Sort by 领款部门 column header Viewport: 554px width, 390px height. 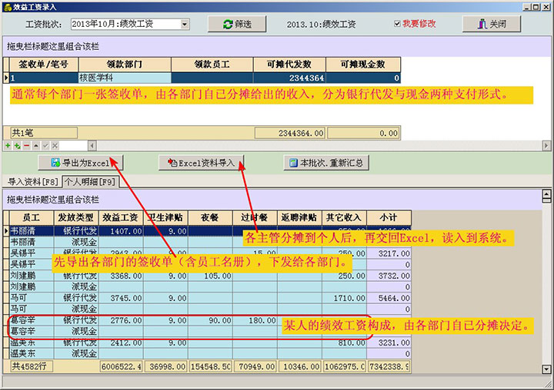point(125,64)
